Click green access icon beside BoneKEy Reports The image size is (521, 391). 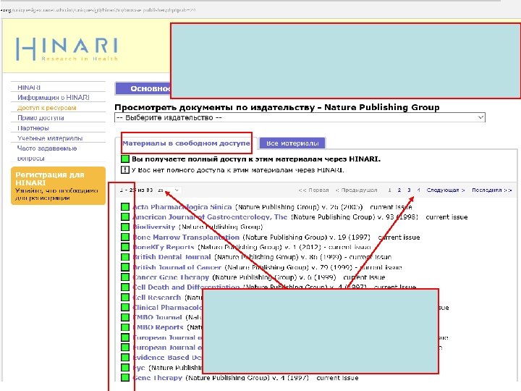click(x=125, y=247)
